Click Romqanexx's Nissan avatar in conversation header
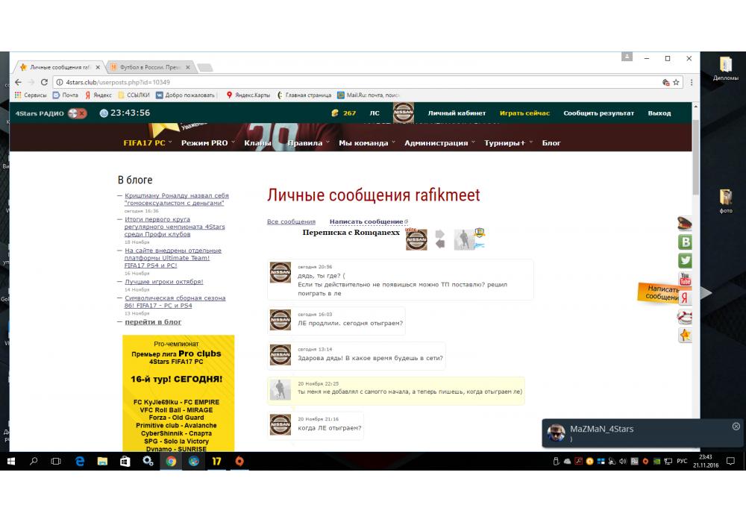Image resolution: width=746 pixels, height=522 pixels. point(416,239)
